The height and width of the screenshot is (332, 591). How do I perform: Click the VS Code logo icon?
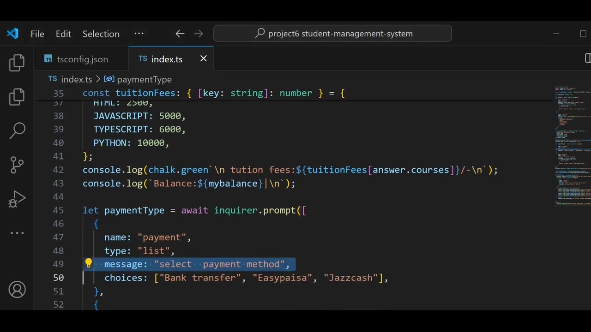tap(12, 34)
